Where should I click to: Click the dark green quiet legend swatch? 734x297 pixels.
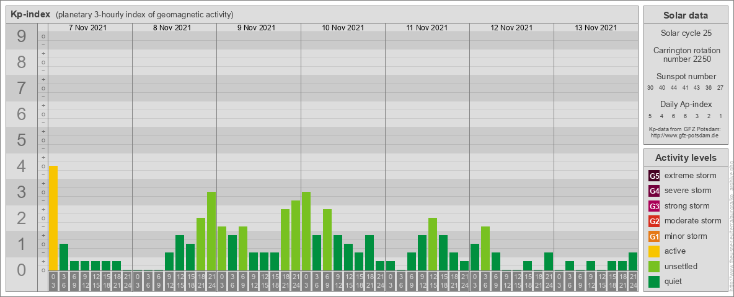pos(654,282)
